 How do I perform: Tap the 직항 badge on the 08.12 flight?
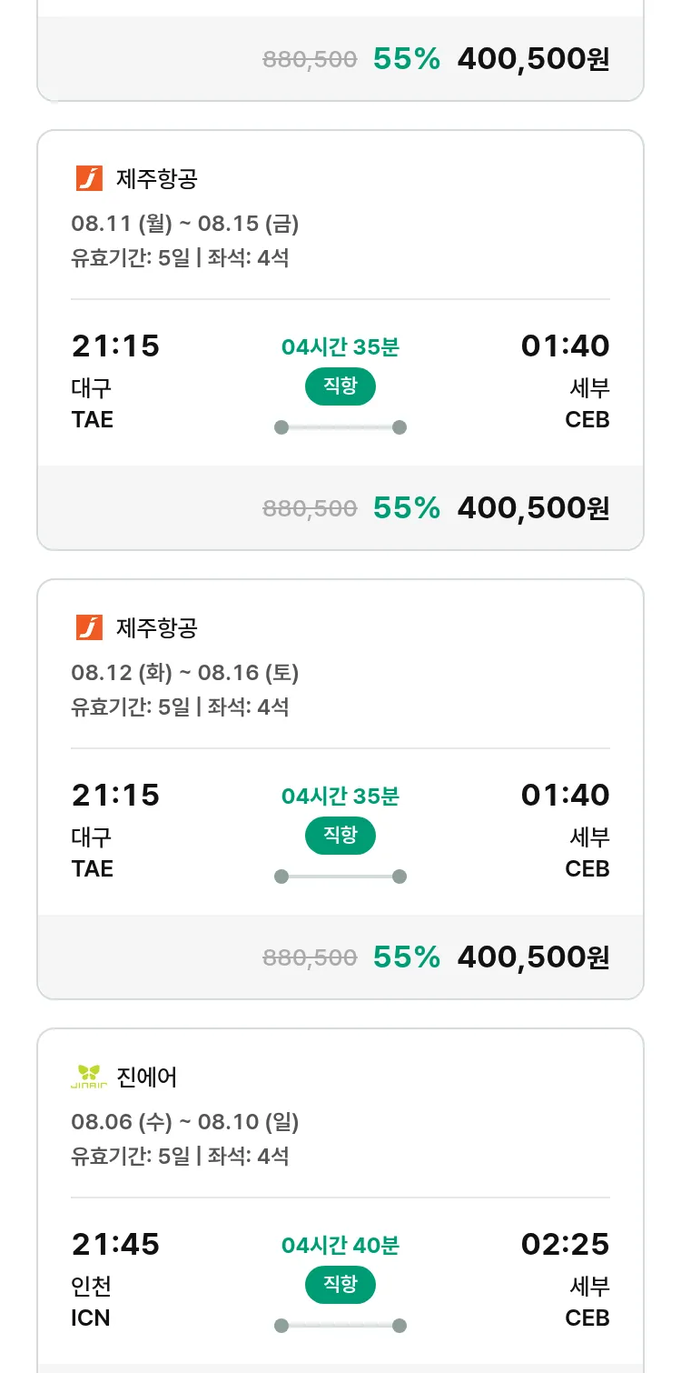tap(340, 836)
